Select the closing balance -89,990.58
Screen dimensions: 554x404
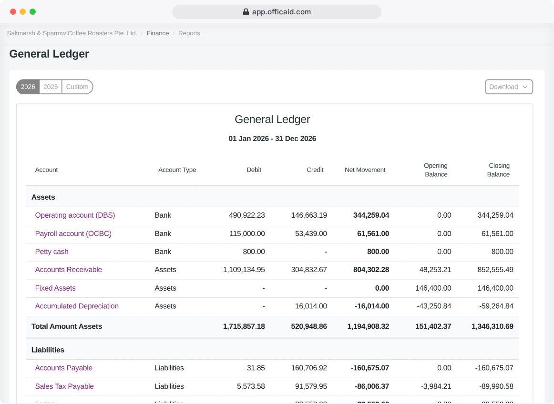pyautogui.click(x=496, y=386)
